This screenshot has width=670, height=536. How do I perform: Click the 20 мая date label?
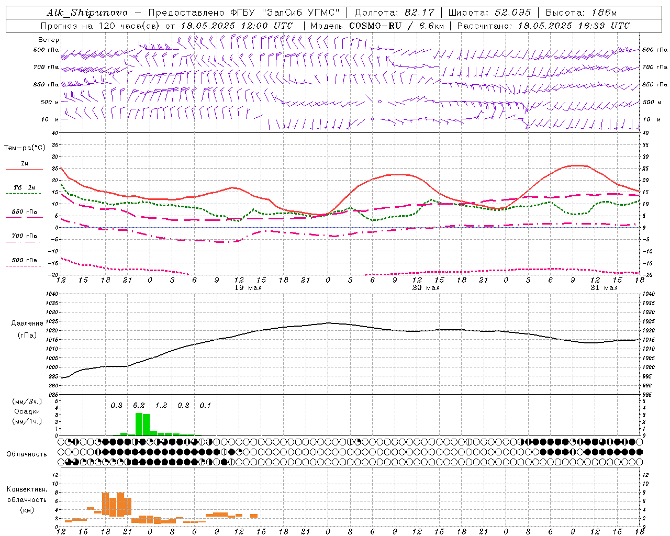pos(426,288)
